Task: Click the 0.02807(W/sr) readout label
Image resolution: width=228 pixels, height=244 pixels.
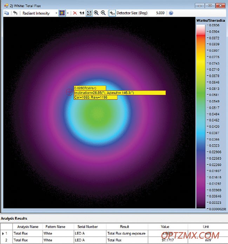Action: 90,88
